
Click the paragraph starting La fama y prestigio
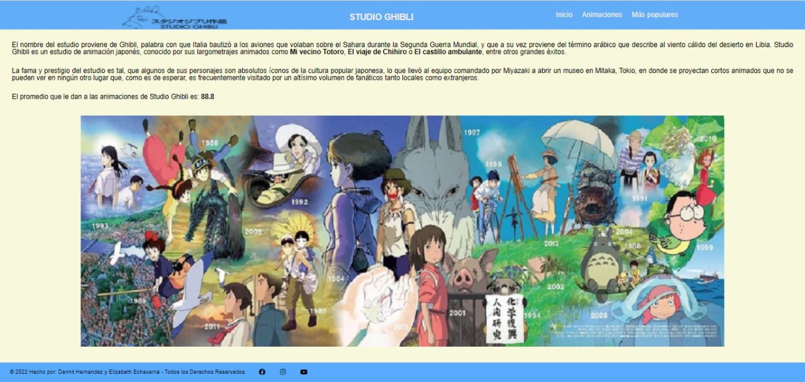tap(402, 75)
